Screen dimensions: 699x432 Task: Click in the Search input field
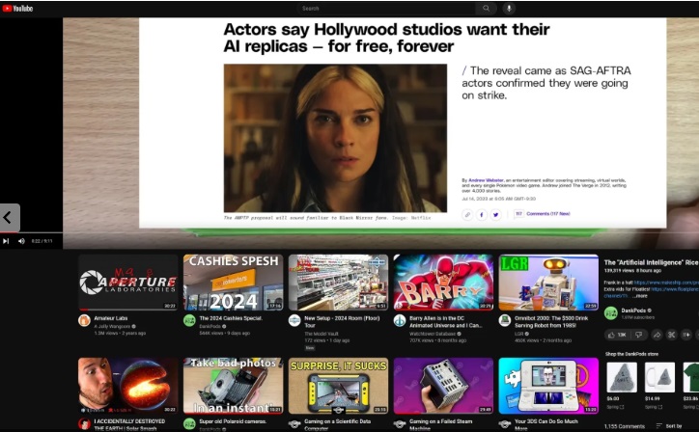pos(386,9)
